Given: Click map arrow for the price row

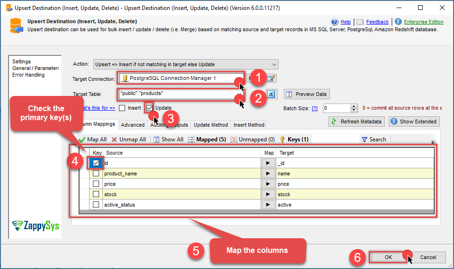Looking at the screenshot, I should click(x=268, y=184).
